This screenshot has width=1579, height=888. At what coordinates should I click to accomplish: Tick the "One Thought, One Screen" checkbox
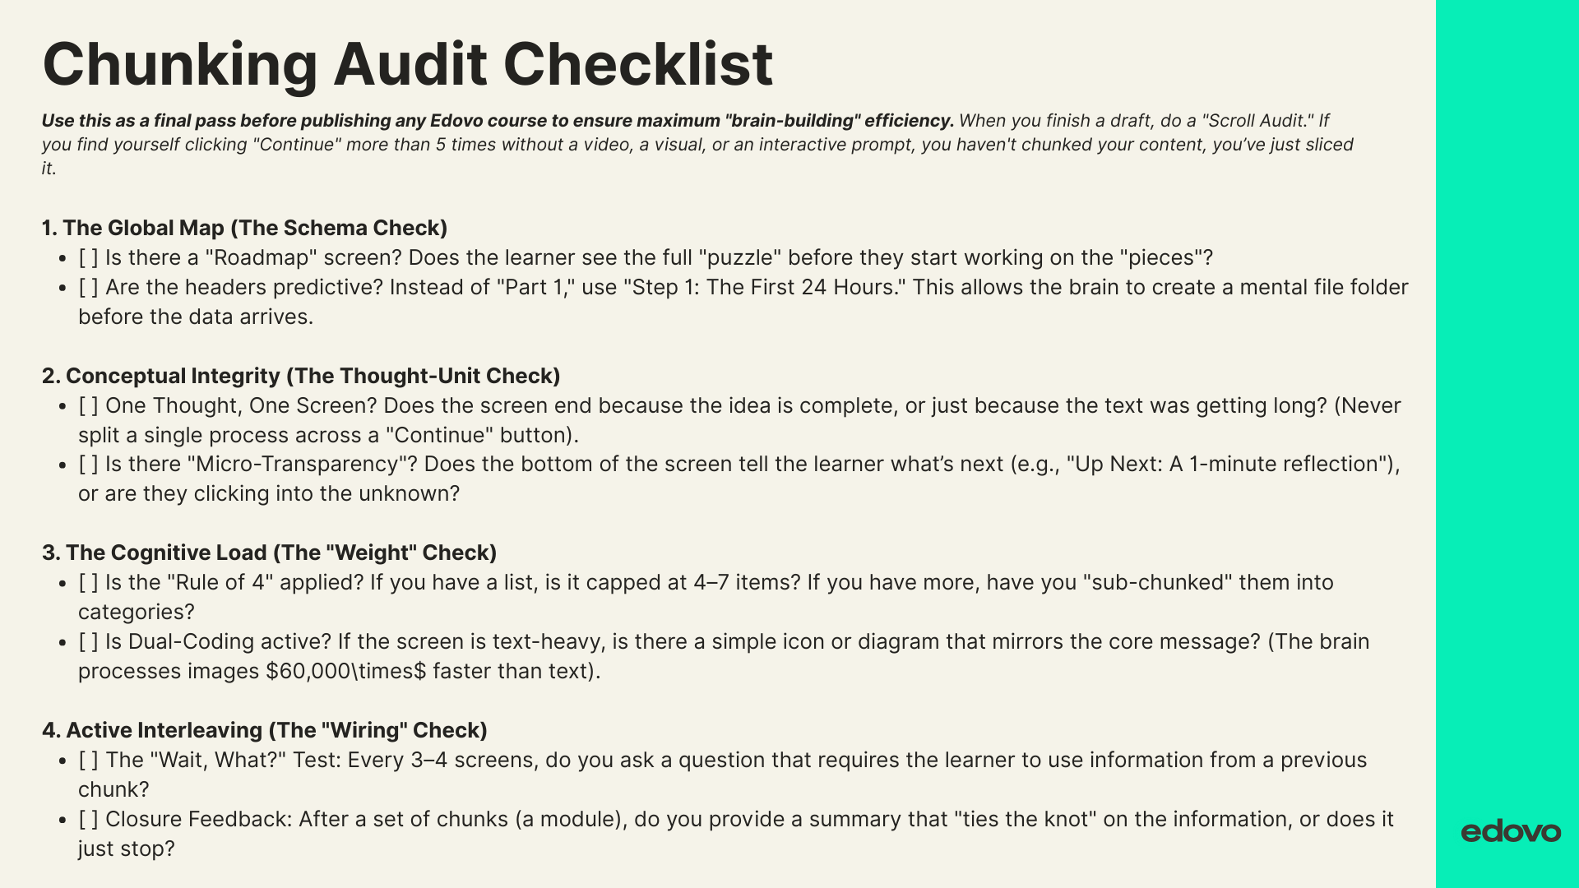tap(89, 406)
